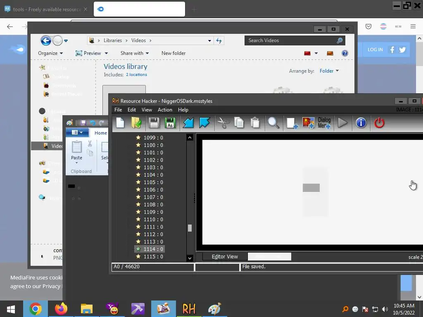Open the blue Info icon in Resource Hacker
The image size is (423, 317).
pyautogui.click(x=361, y=123)
